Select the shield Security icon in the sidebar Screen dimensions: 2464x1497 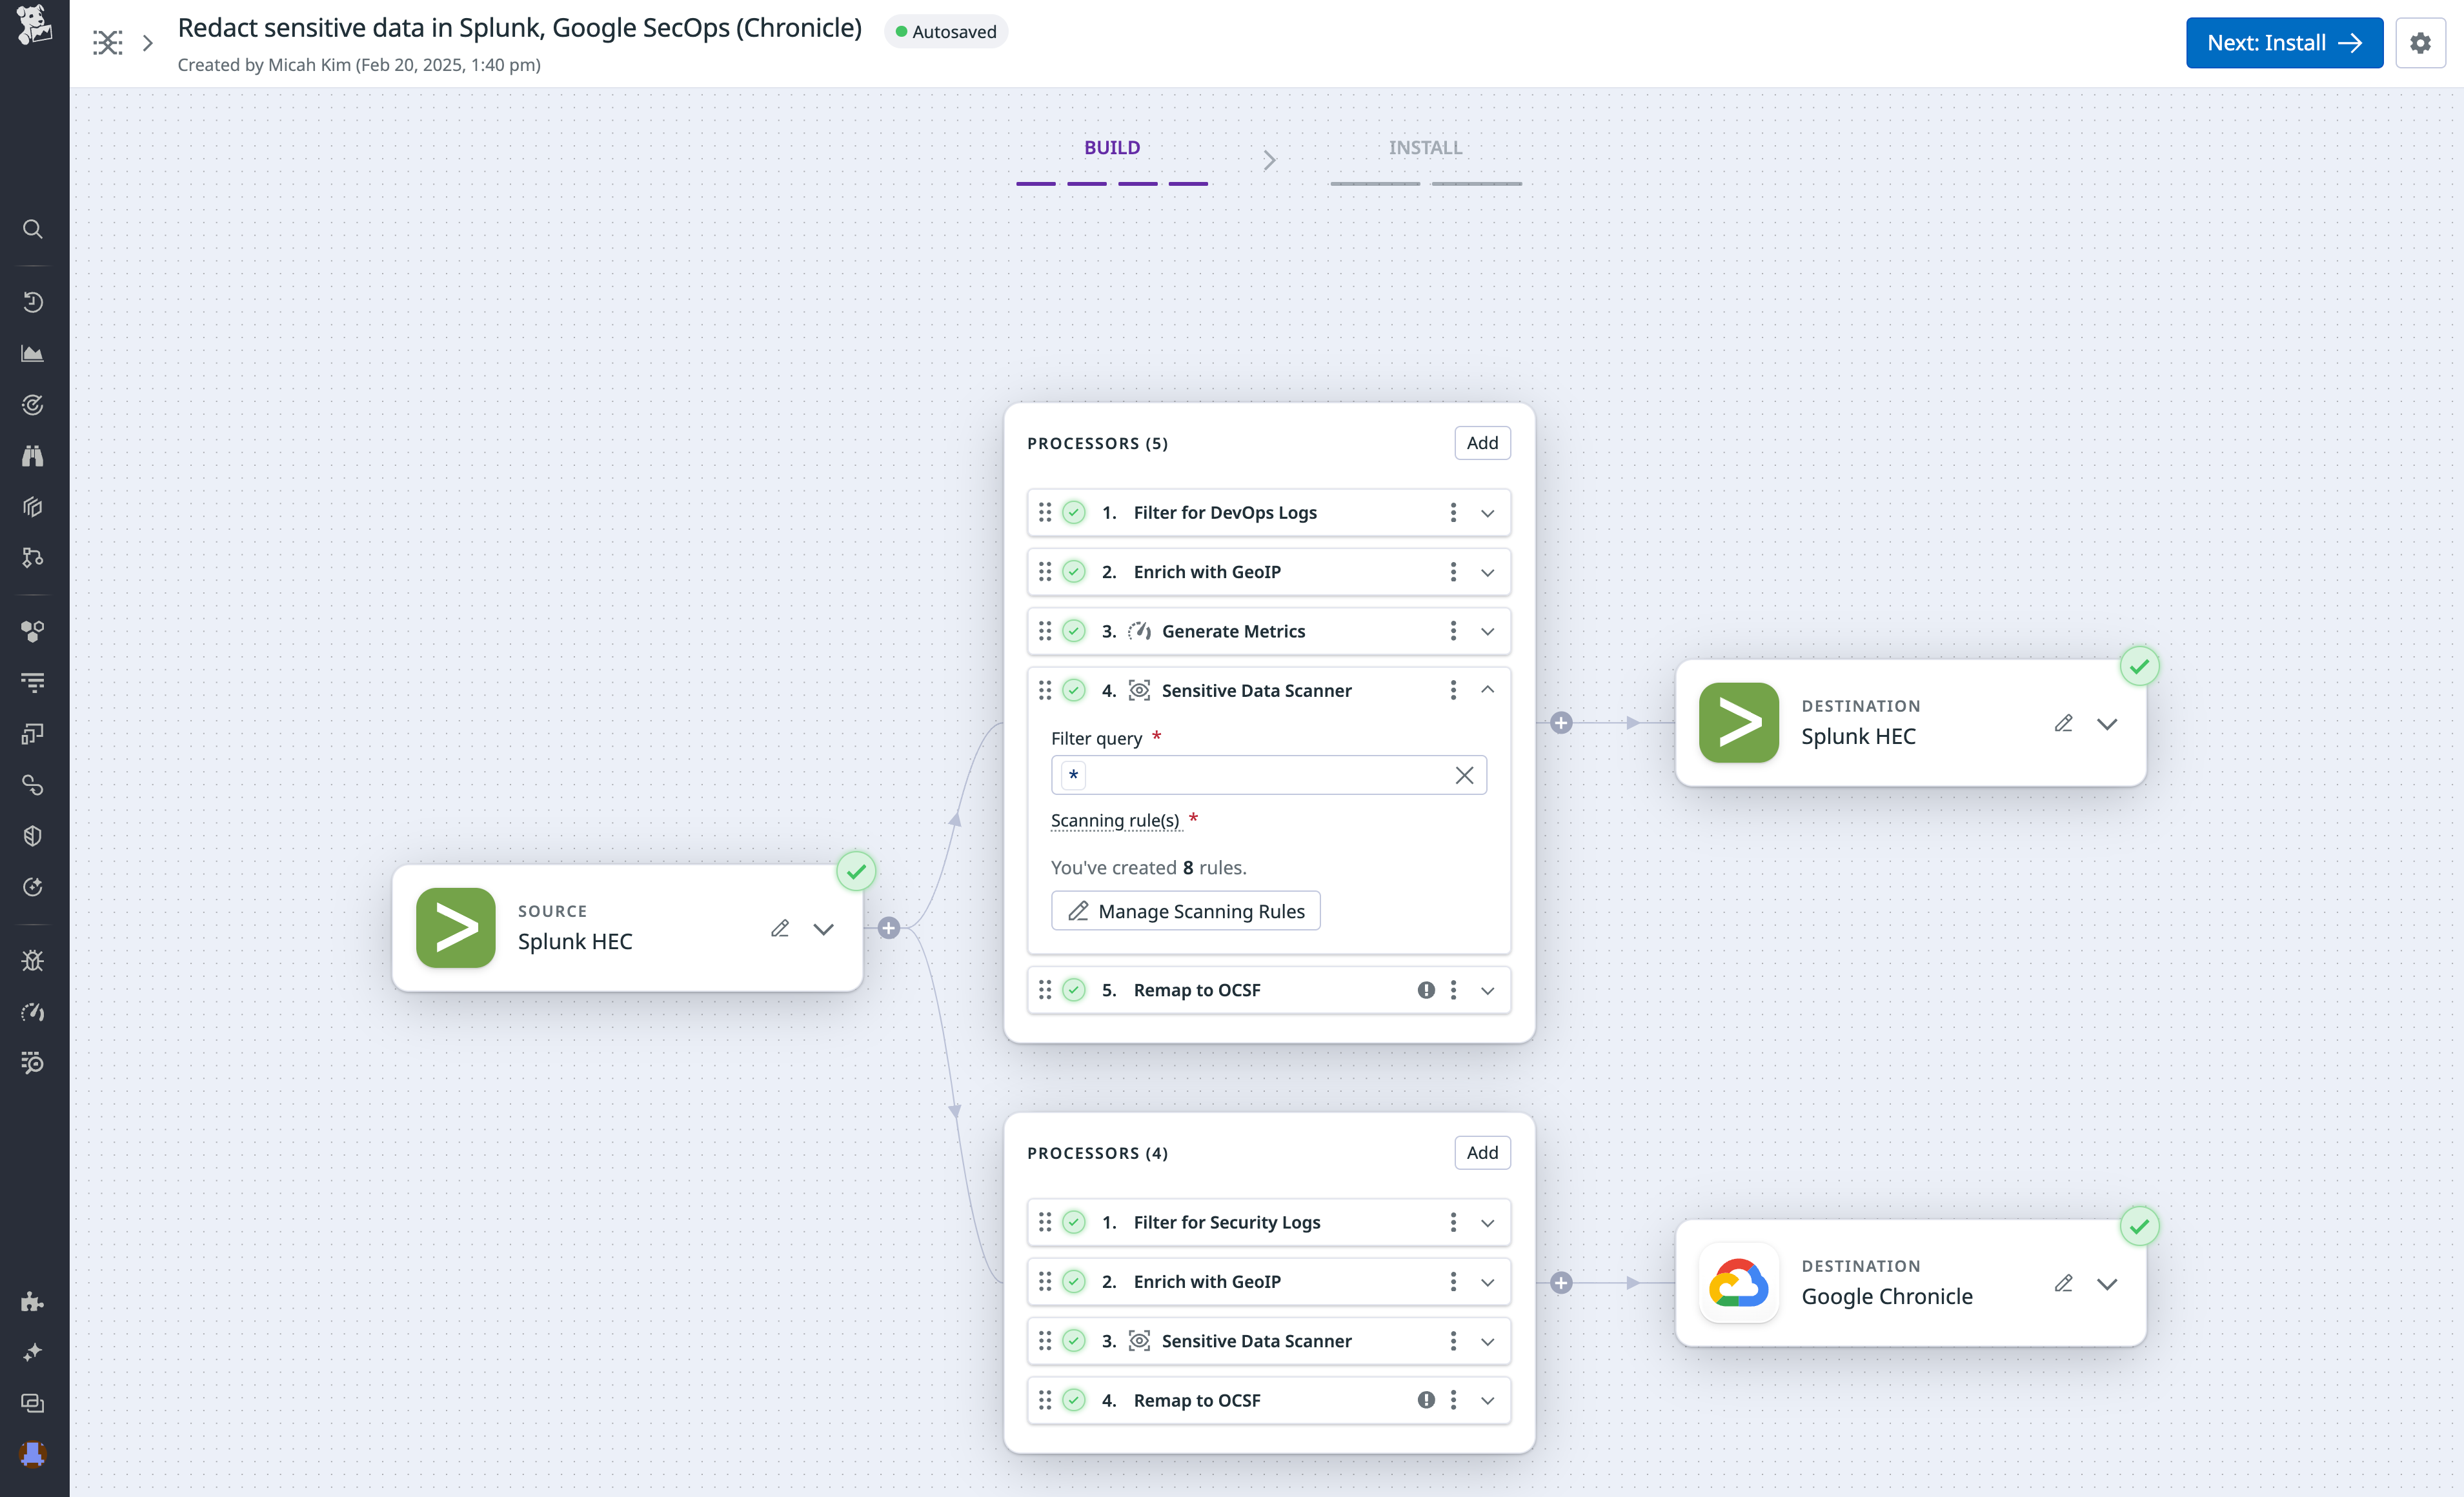click(32, 836)
